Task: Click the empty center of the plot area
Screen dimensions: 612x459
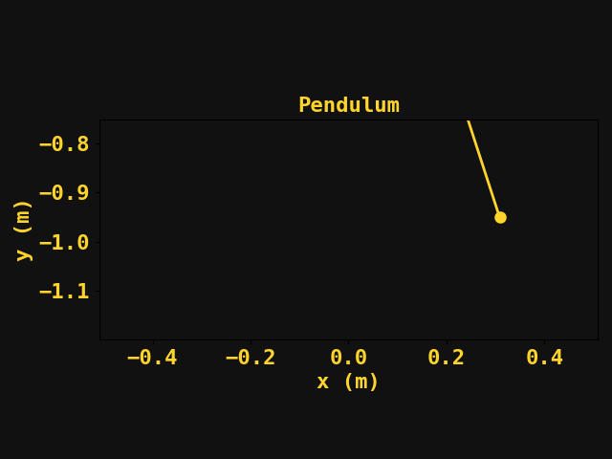Action: click(349, 229)
